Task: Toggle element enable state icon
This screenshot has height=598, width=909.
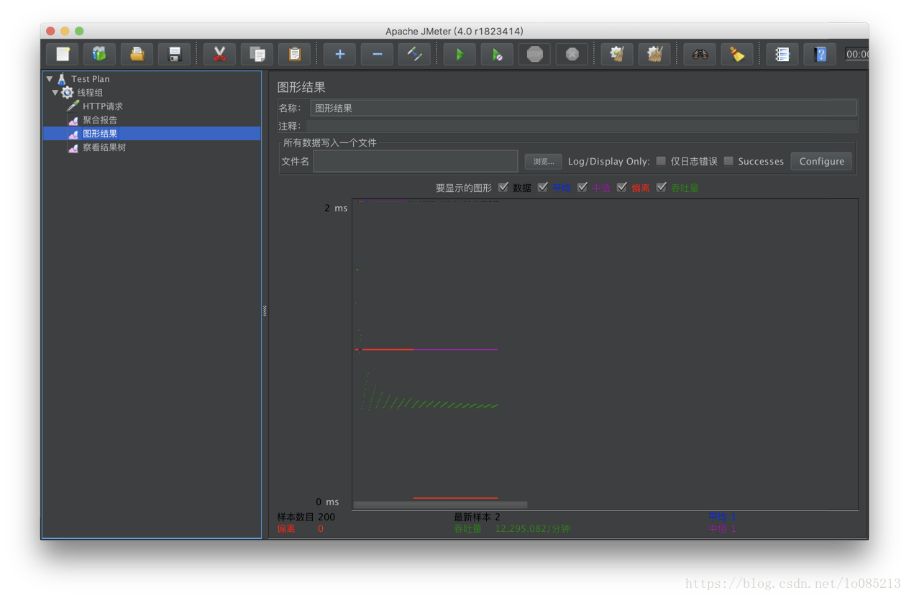Action: 414,54
